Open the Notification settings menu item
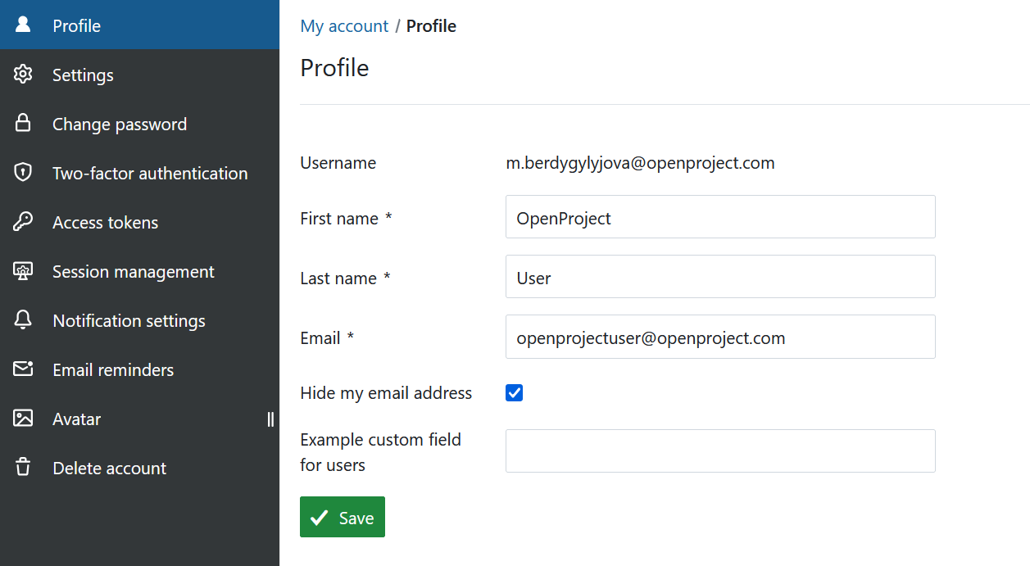 point(129,321)
